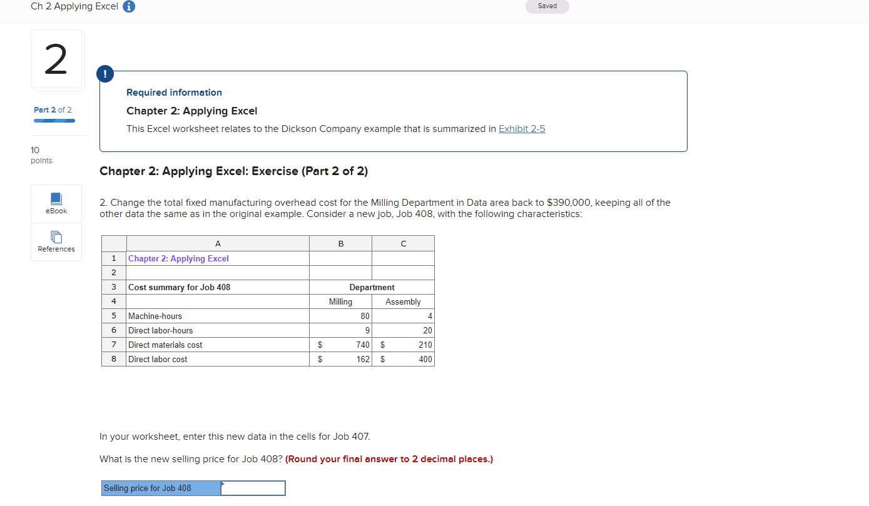Click the "Required information" heading
Screen dimensions: 869x506
[x=174, y=92]
